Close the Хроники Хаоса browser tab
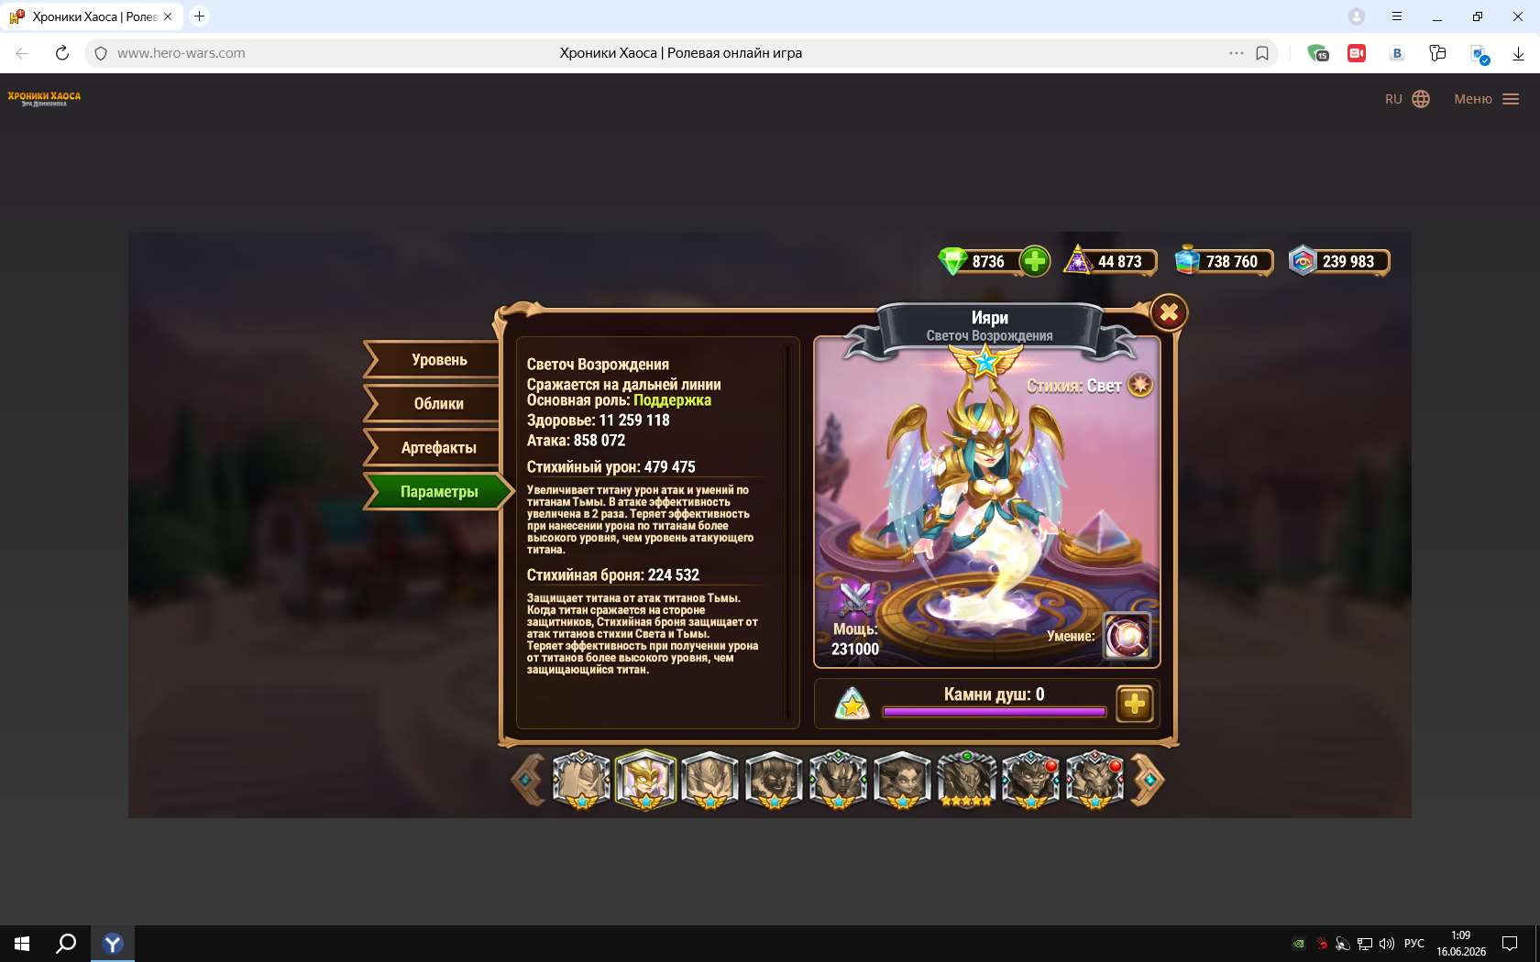Image resolution: width=1540 pixels, height=962 pixels. coord(168,16)
